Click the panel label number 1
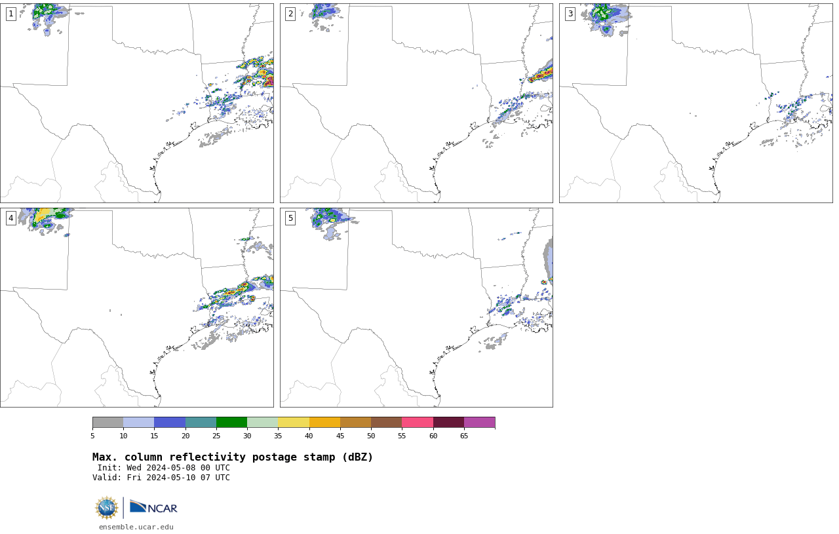Viewport: 839px width, 534px height. (x=11, y=14)
